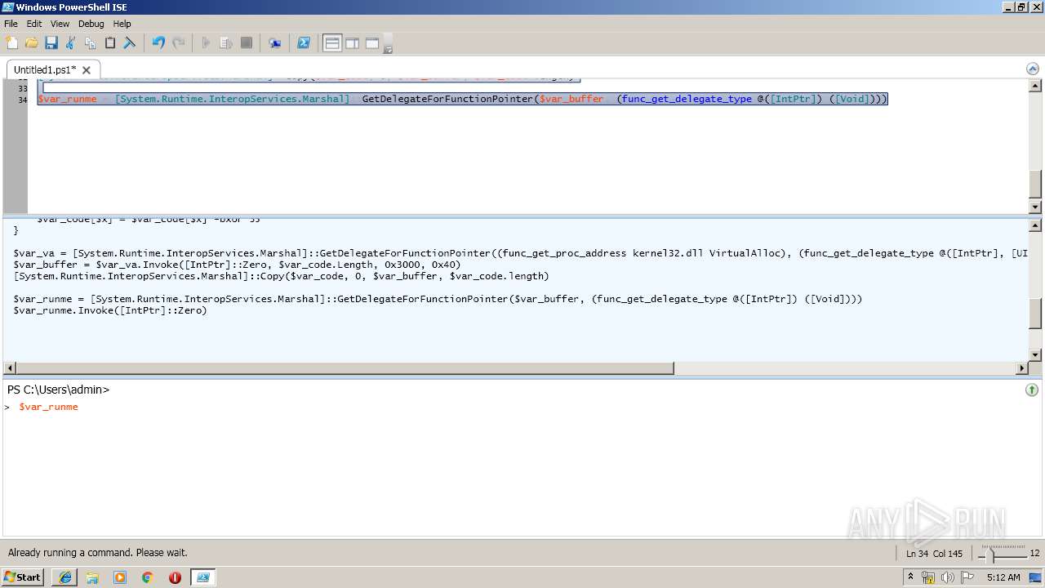Click 'Already running a command' status message
The height and width of the screenshot is (588, 1045).
coord(98,553)
